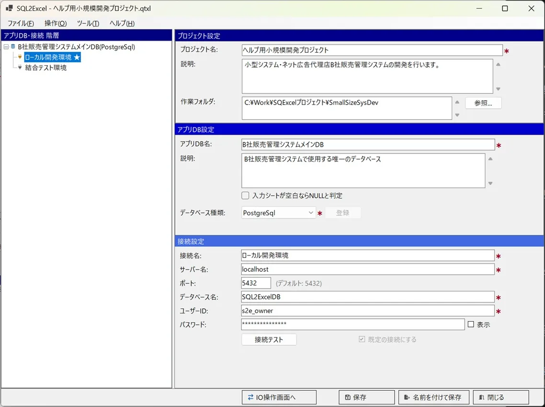The height and width of the screenshot is (407, 545).
Task: Click the plug icon beside ローカル開発環境
Action: [x=20, y=57]
